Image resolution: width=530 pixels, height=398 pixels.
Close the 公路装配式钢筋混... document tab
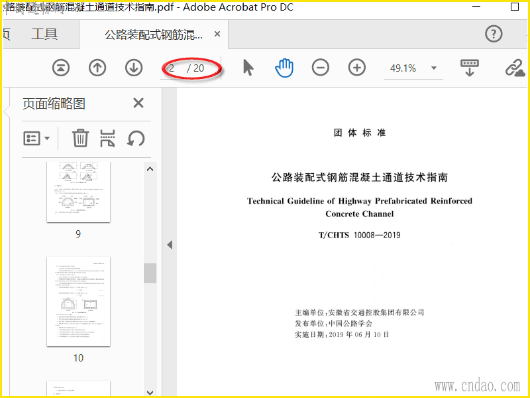click(217, 34)
